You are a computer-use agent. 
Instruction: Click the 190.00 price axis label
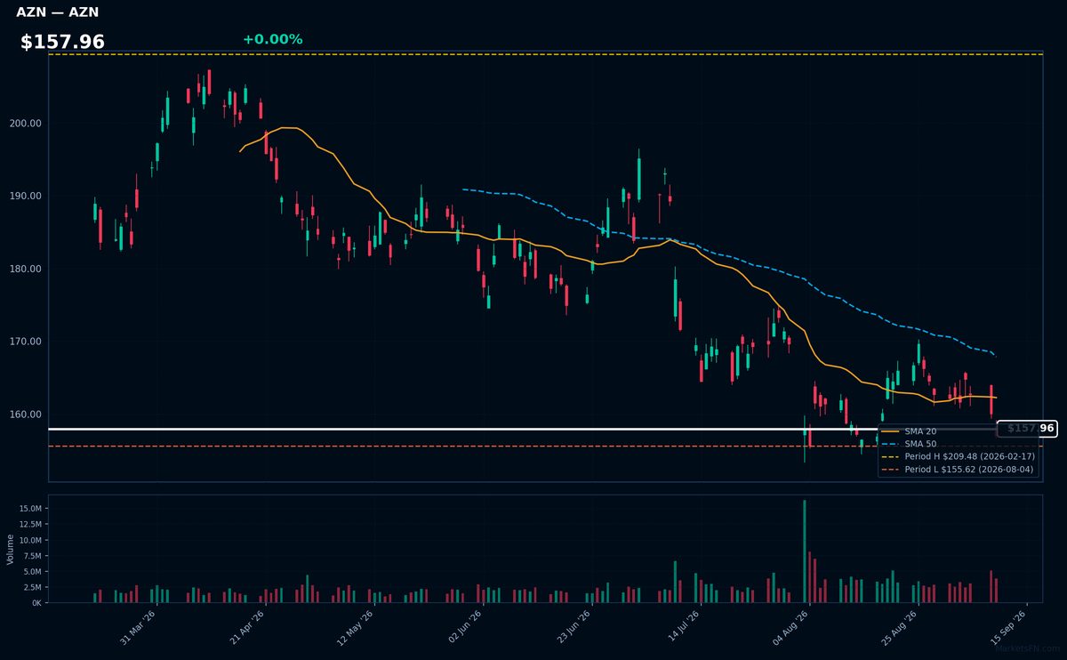coord(28,197)
